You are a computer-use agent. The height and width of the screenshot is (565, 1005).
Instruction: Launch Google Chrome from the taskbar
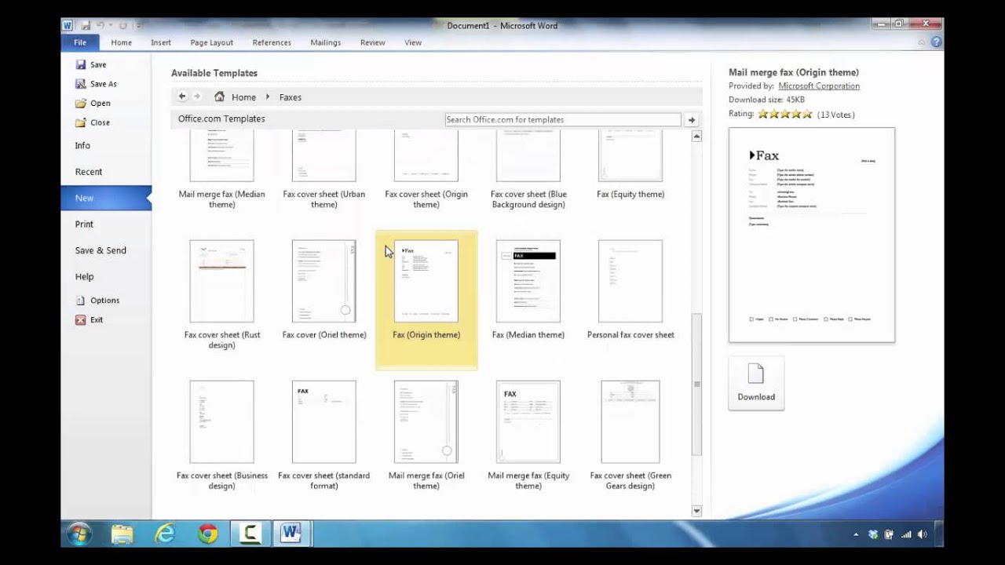coord(207,534)
